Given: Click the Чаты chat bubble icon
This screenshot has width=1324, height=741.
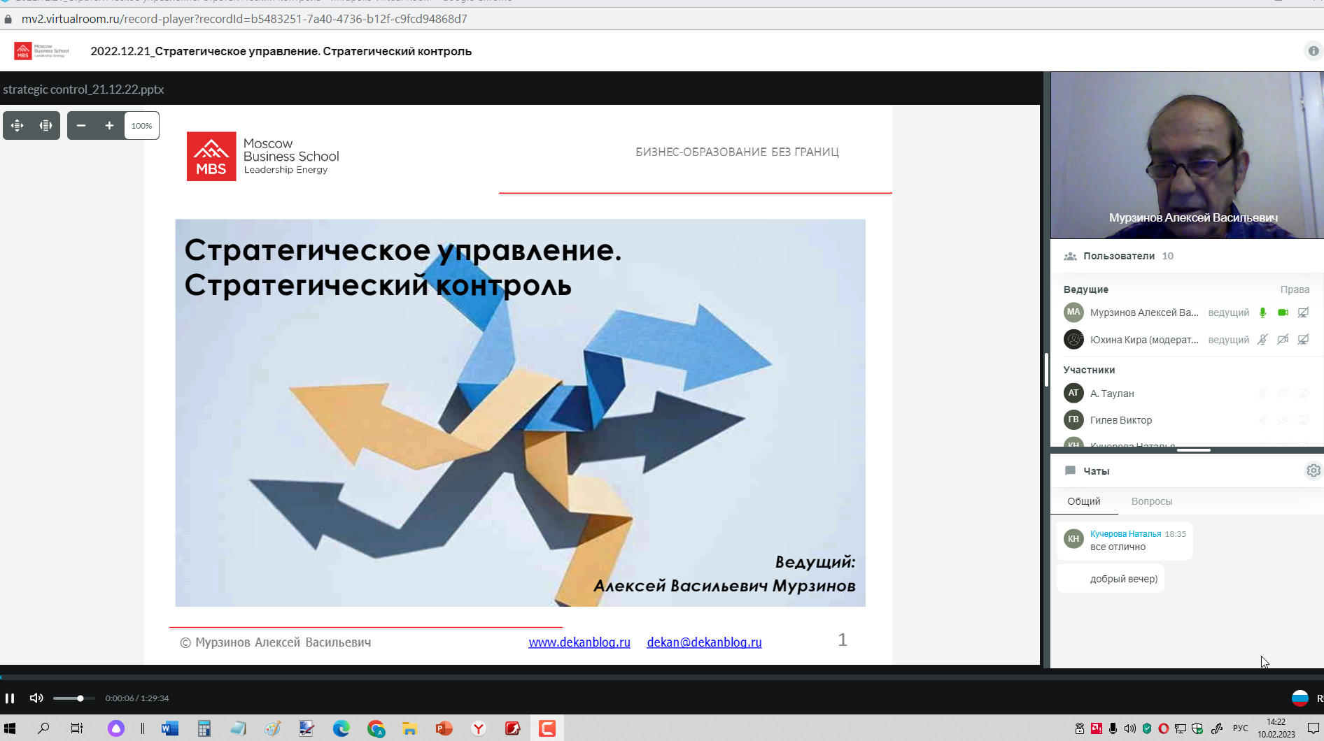Looking at the screenshot, I should [1070, 470].
